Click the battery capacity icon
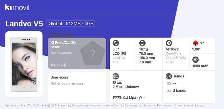 click(196, 60)
